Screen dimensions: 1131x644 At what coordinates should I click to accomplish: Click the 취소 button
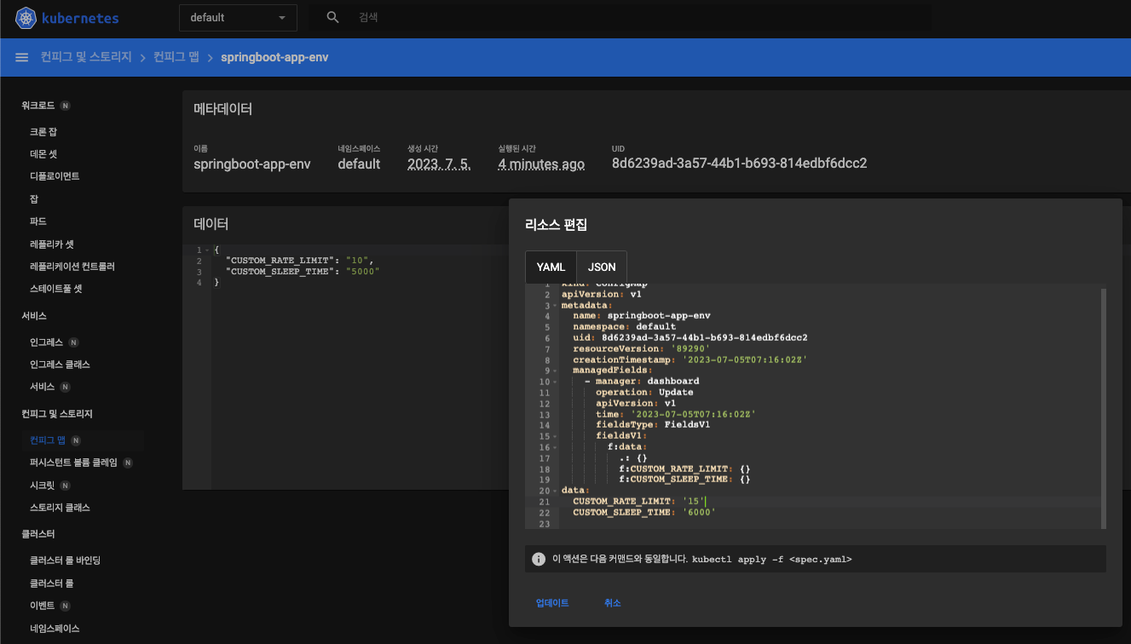[612, 603]
